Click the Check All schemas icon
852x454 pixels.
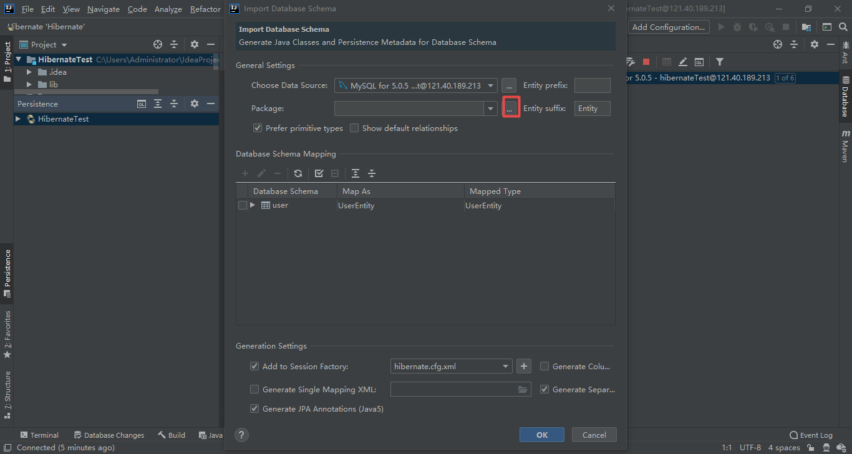tap(319, 173)
